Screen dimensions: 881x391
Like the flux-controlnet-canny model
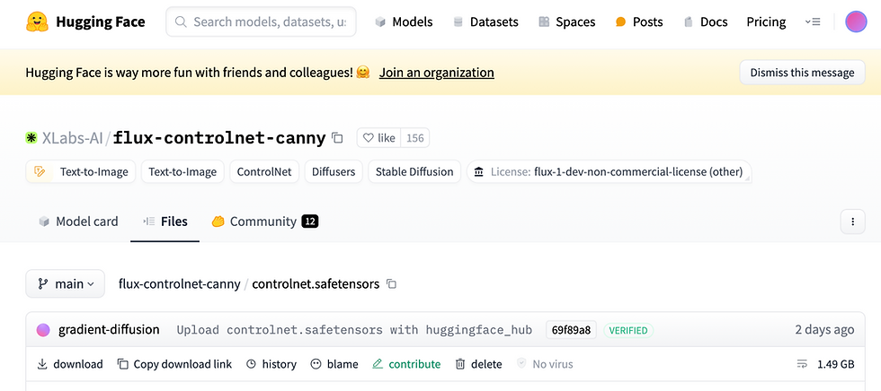[378, 138]
